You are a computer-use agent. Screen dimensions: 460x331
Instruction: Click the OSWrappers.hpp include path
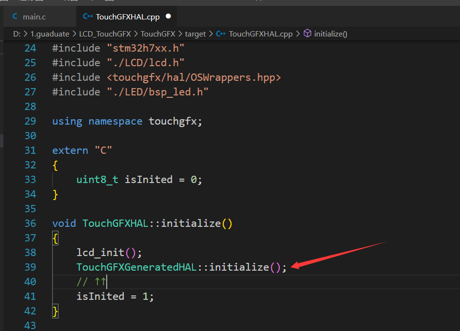click(194, 77)
